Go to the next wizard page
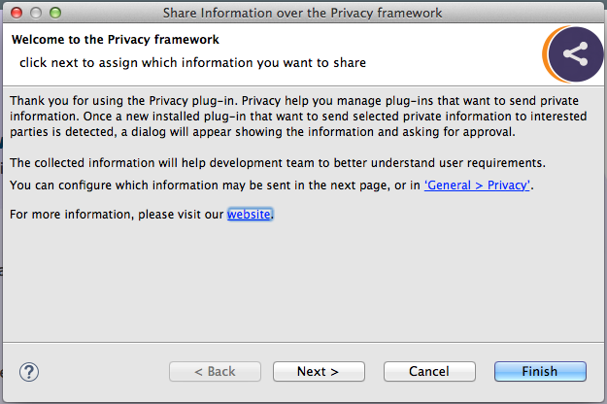Viewport: 607px width, 404px height. 319,372
